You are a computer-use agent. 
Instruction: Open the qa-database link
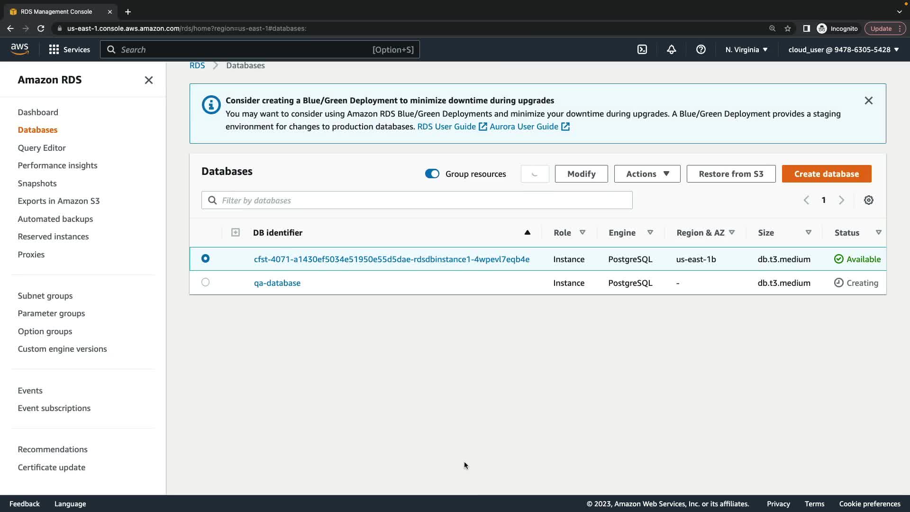277,283
